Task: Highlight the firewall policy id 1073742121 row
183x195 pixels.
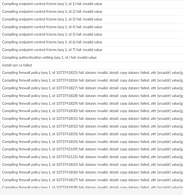Action: click(x=92, y=157)
